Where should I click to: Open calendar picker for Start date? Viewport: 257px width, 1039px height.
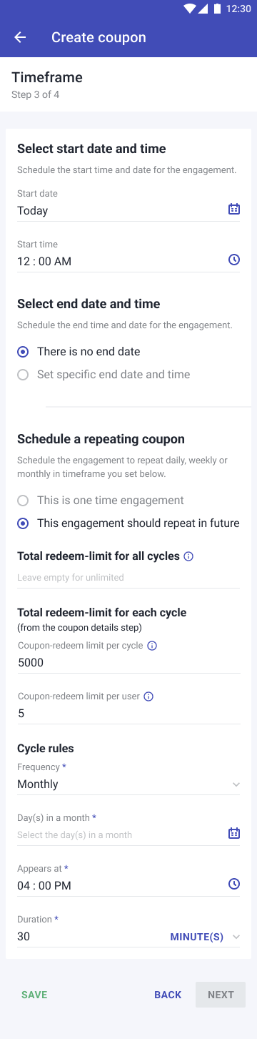[233, 210]
